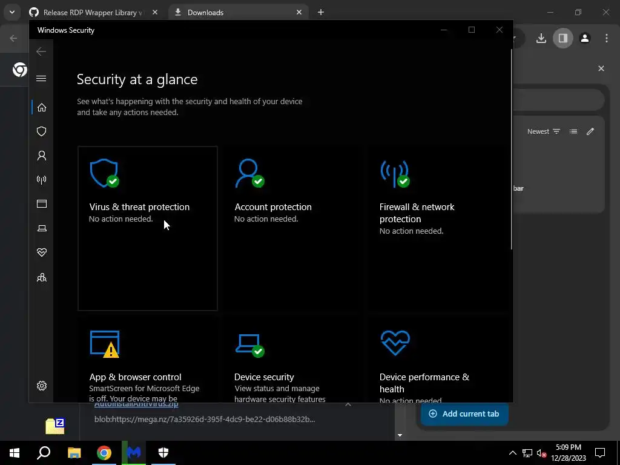Close the Downloads tab
620x465 pixels.
(x=299, y=12)
